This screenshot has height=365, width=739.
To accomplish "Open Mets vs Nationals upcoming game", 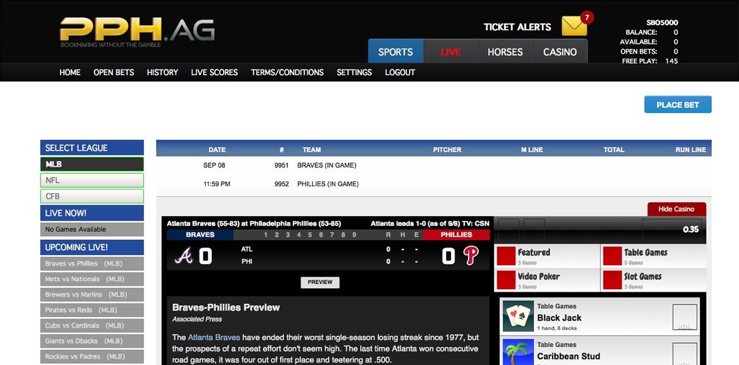I will click(92, 279).
